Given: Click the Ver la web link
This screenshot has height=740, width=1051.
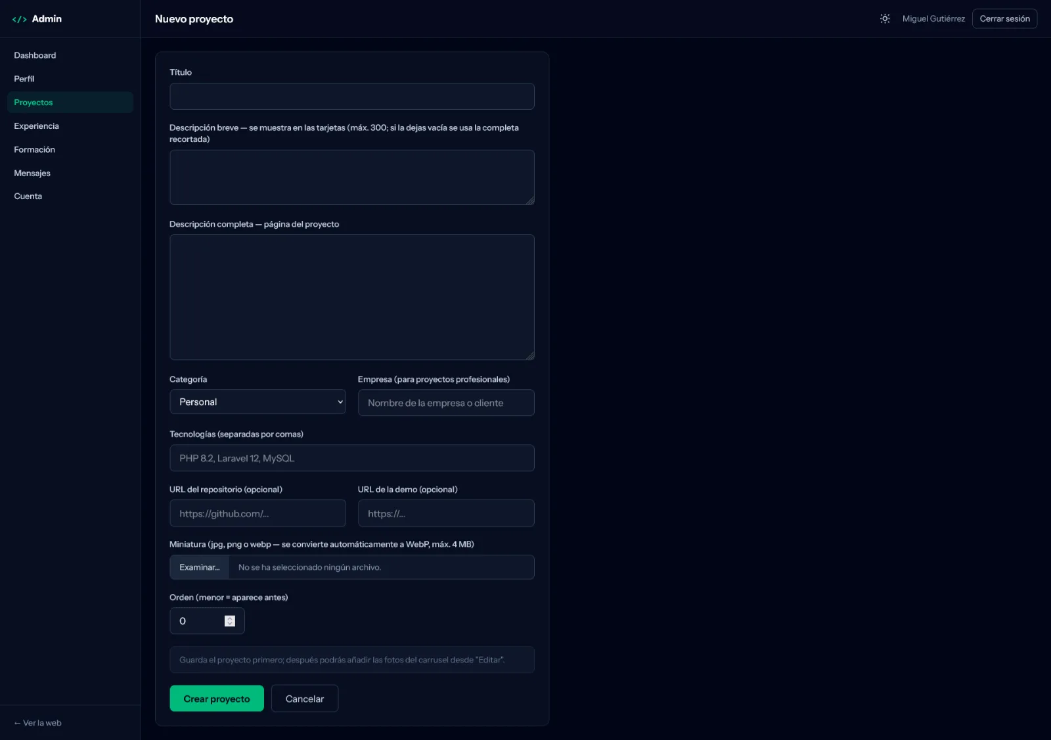Looking at the screenshot, I should [38, 723].
